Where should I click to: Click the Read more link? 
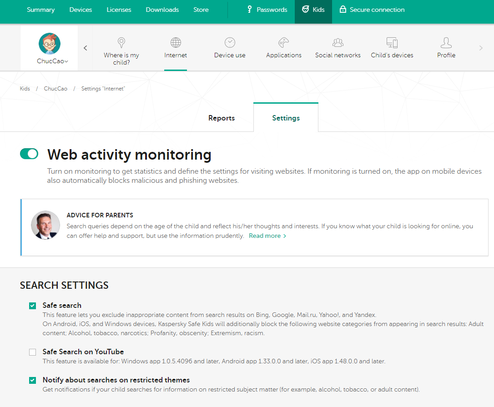pyautogui.click(x=267, y=236)
